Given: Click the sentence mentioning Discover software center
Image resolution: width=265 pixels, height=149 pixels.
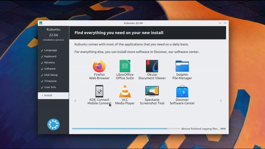Looking at the screenshot, I should click(x=137, y=52).
